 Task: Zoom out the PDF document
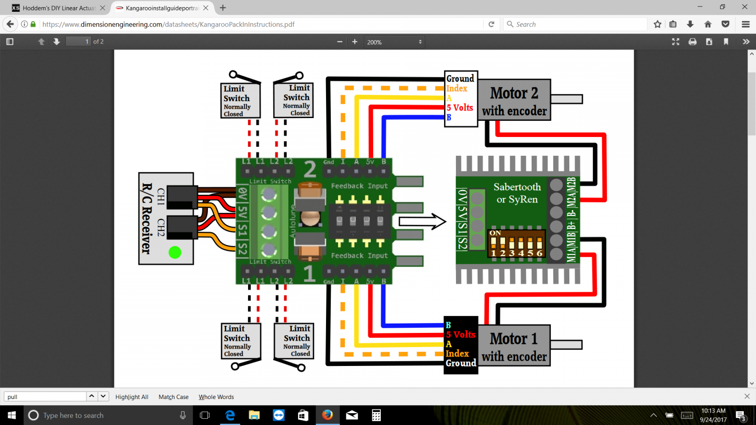pos(339,42)
